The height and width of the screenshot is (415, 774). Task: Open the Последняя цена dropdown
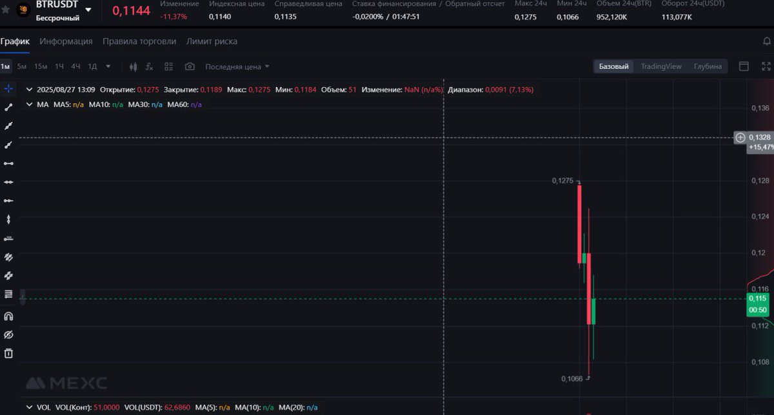pos(235,66)
